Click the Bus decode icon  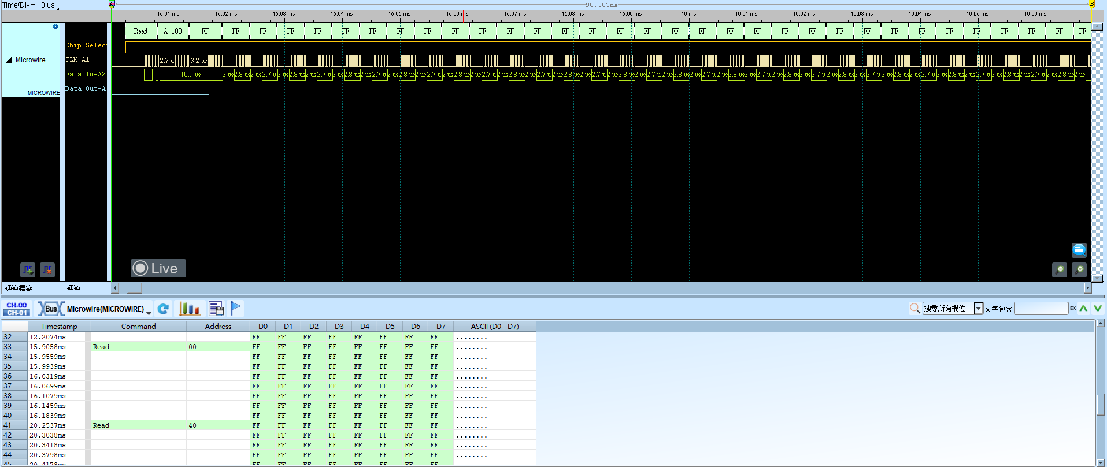50,309
